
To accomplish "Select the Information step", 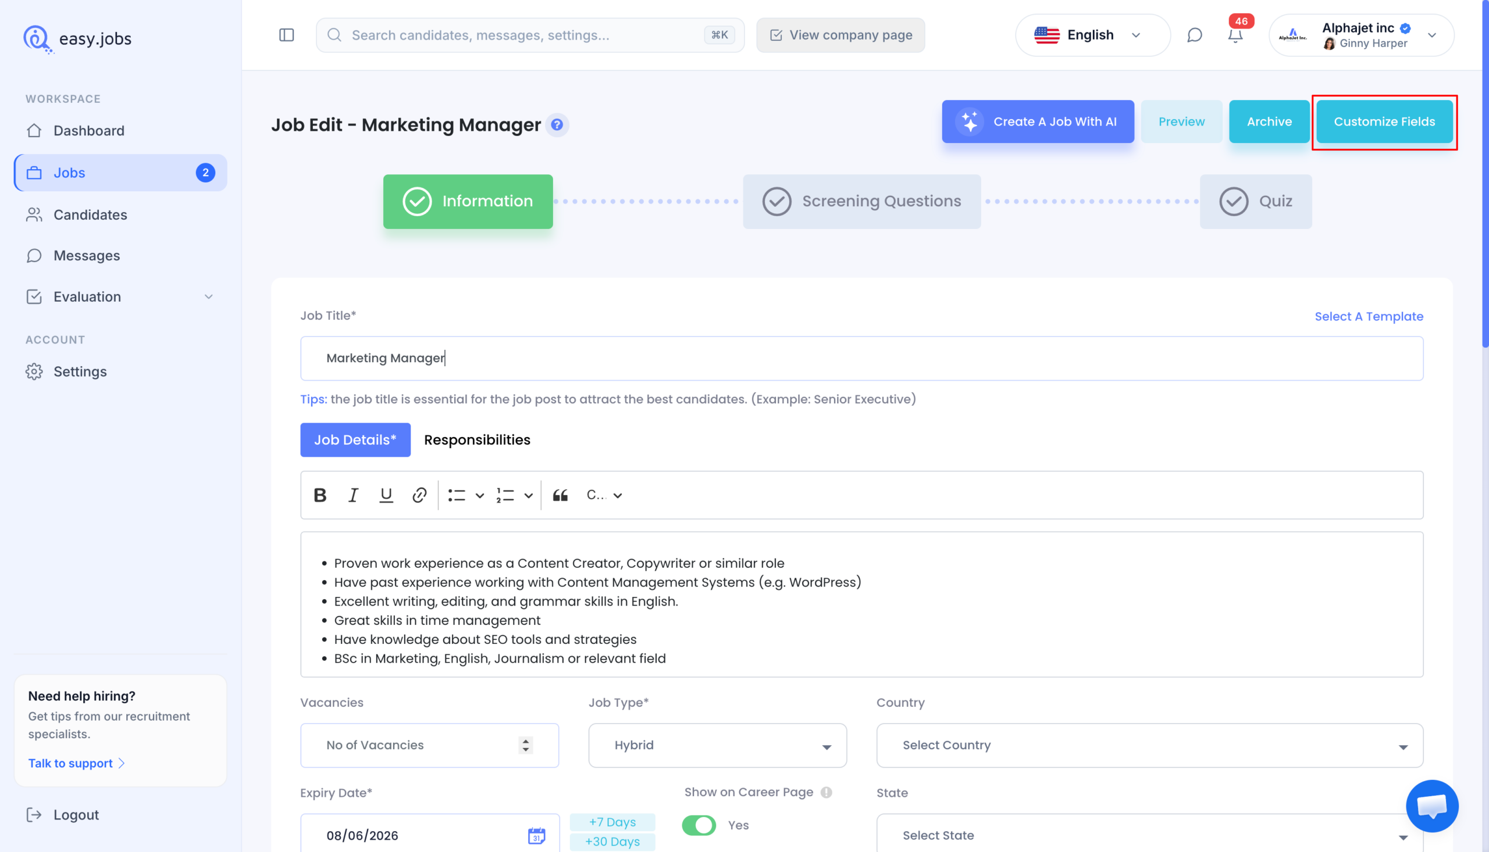I will (468, 201).
